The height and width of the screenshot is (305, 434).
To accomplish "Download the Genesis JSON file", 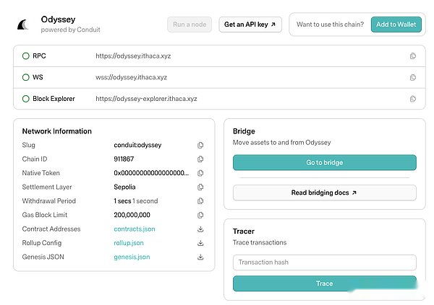I will pos(200,257).
